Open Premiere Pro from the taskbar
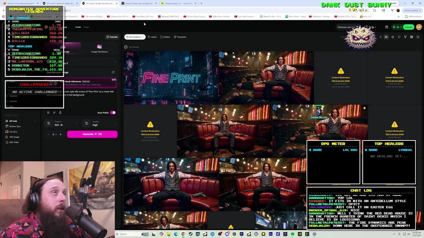The image size is (424, 238). point(241,234)
